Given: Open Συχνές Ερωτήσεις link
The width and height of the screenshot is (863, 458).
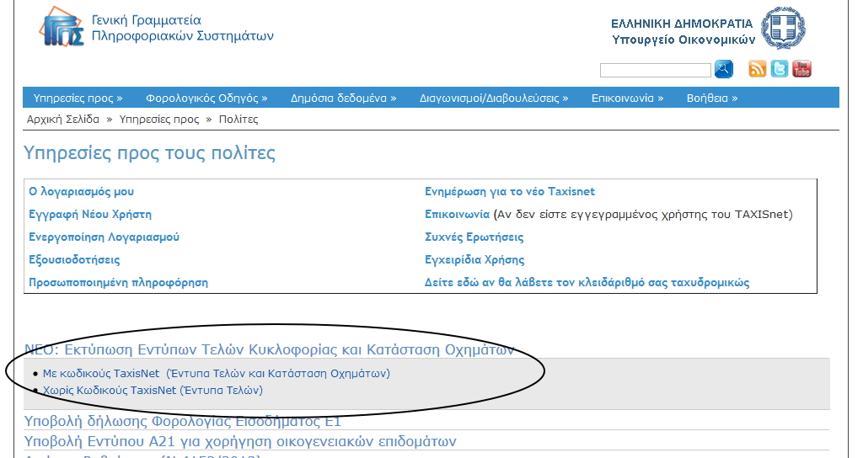Looking at the screenshot, I should coord(474,237).
